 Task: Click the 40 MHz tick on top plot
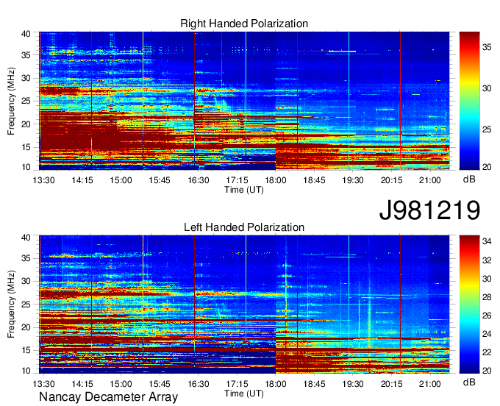coord(26,34)
